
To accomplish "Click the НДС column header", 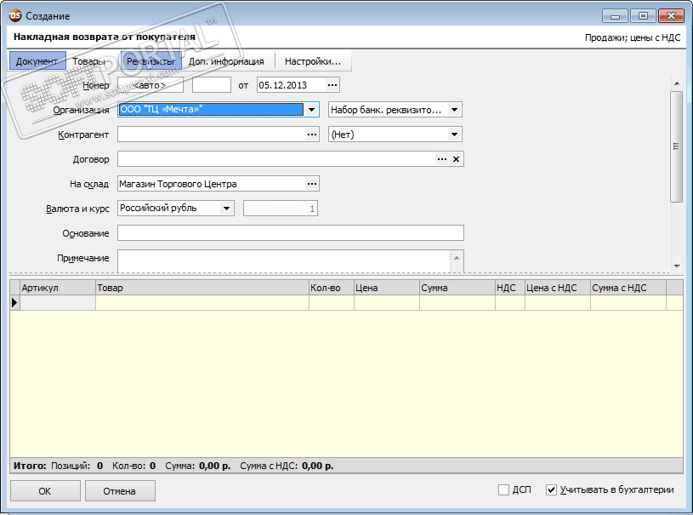I will (510, 288).
